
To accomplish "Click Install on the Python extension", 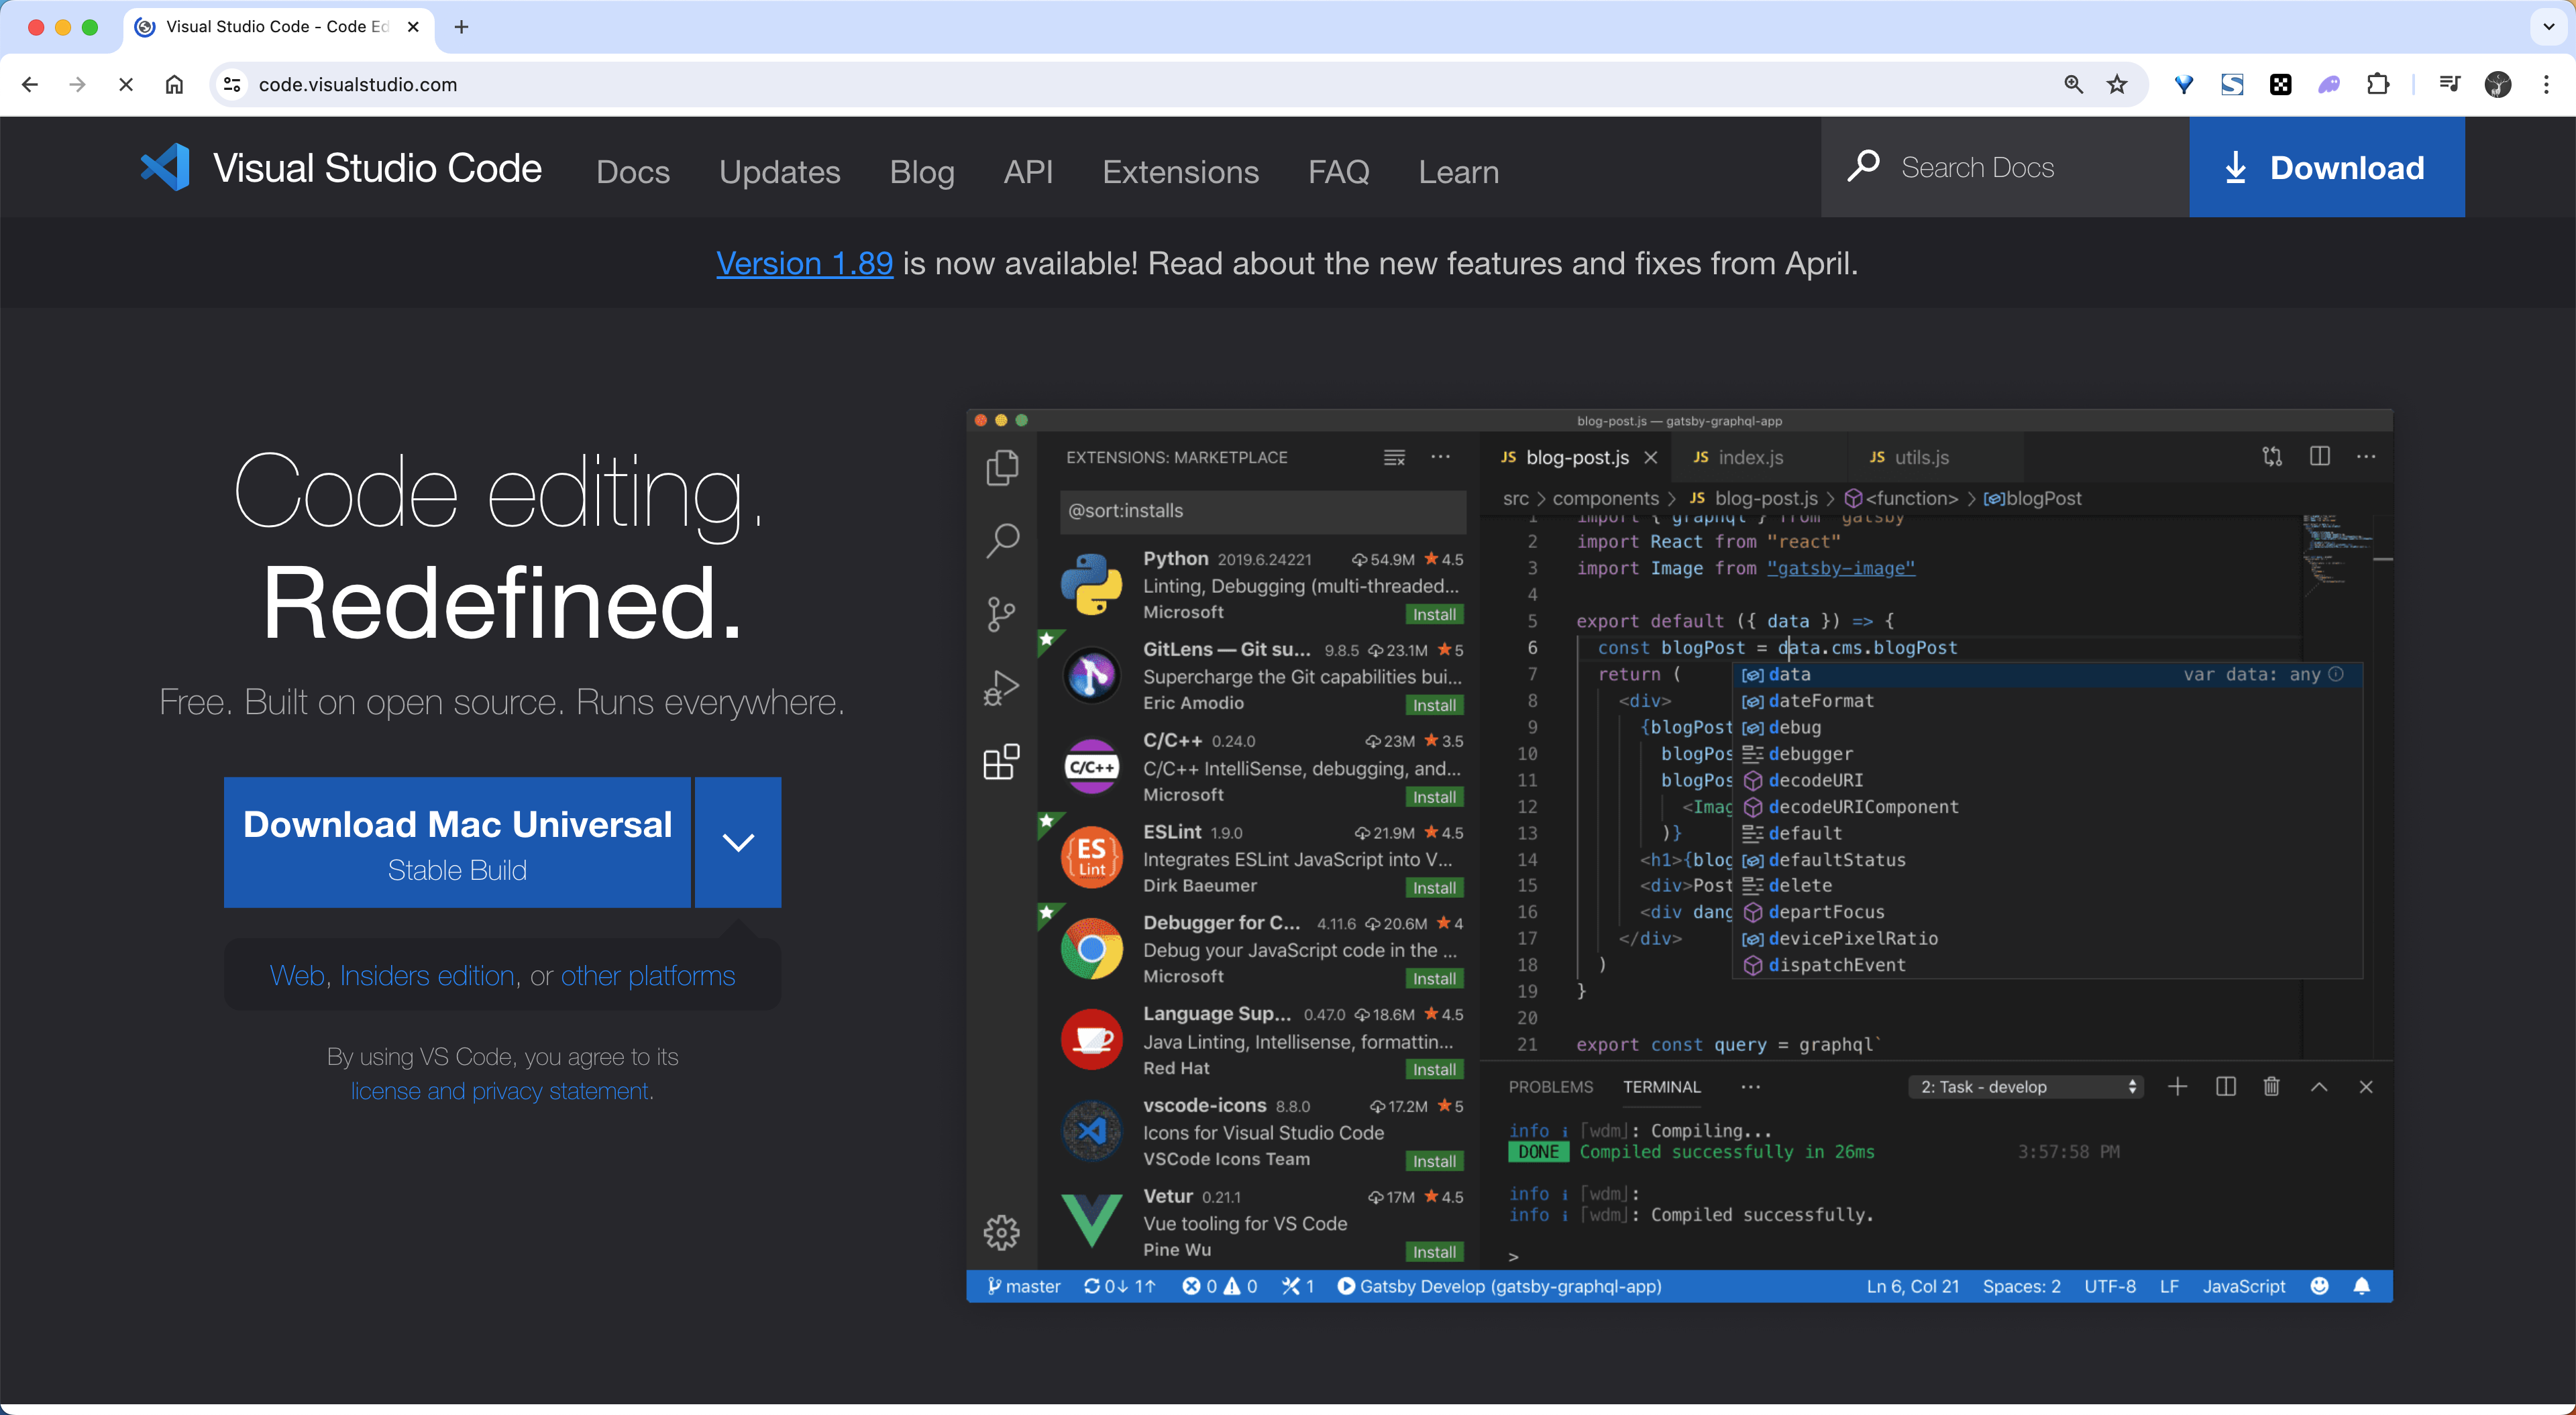I will [1434, 614].
